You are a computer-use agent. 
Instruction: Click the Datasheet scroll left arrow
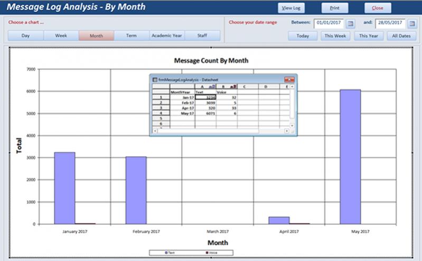(155, 131)
